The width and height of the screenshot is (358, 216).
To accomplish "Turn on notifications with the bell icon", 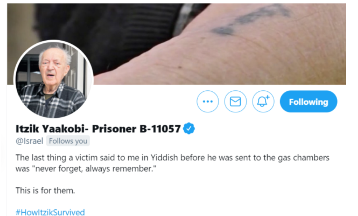I will tap(263, 102).
